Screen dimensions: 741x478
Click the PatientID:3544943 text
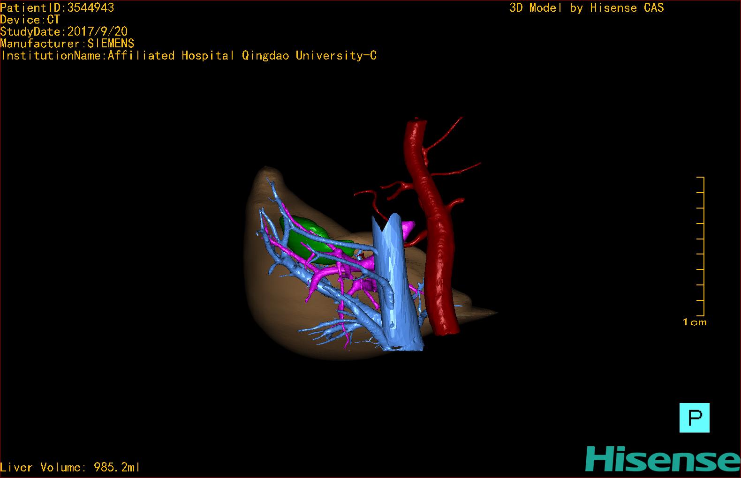pyautogui.click(x=57, y=7)
